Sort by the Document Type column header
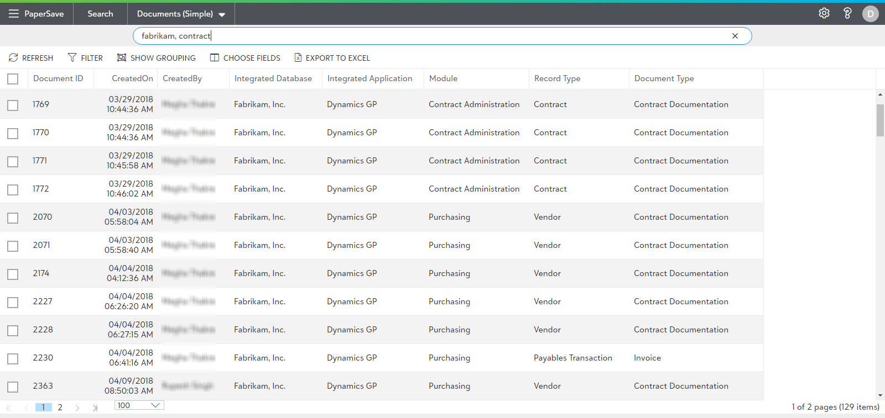This screenshot has width=885, height=418. point(664,78)
